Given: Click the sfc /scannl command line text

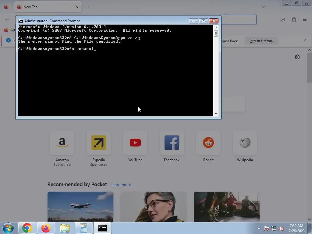Looking at the screenshot, I should pyautogui.click(x=80, y=49).
